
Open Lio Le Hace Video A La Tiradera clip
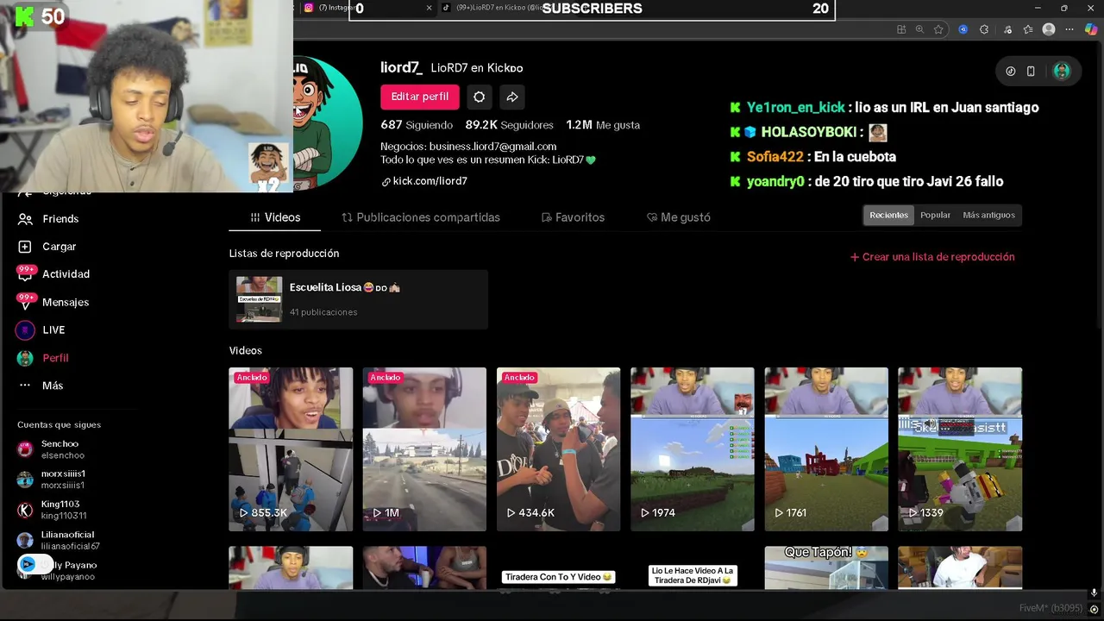click(693, 568)
